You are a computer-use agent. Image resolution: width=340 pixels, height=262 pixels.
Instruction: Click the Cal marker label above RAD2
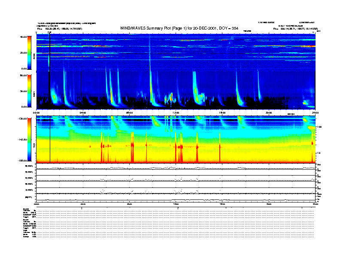[49, 33]
